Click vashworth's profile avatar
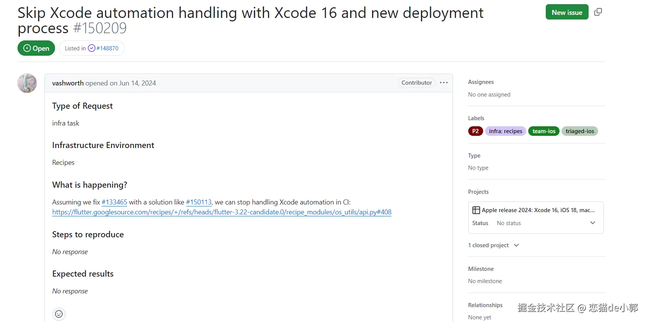 [x=27, y=83]
